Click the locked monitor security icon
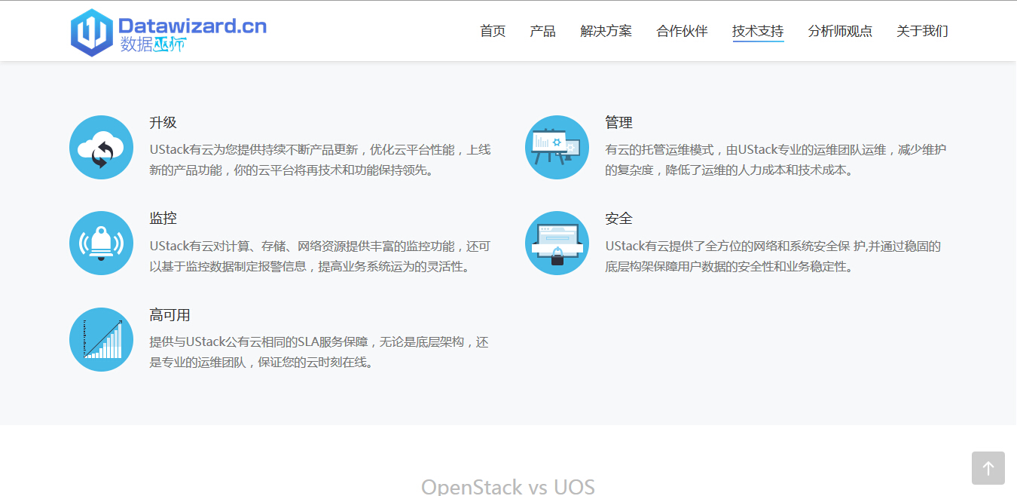 click(x=557, y=243)
